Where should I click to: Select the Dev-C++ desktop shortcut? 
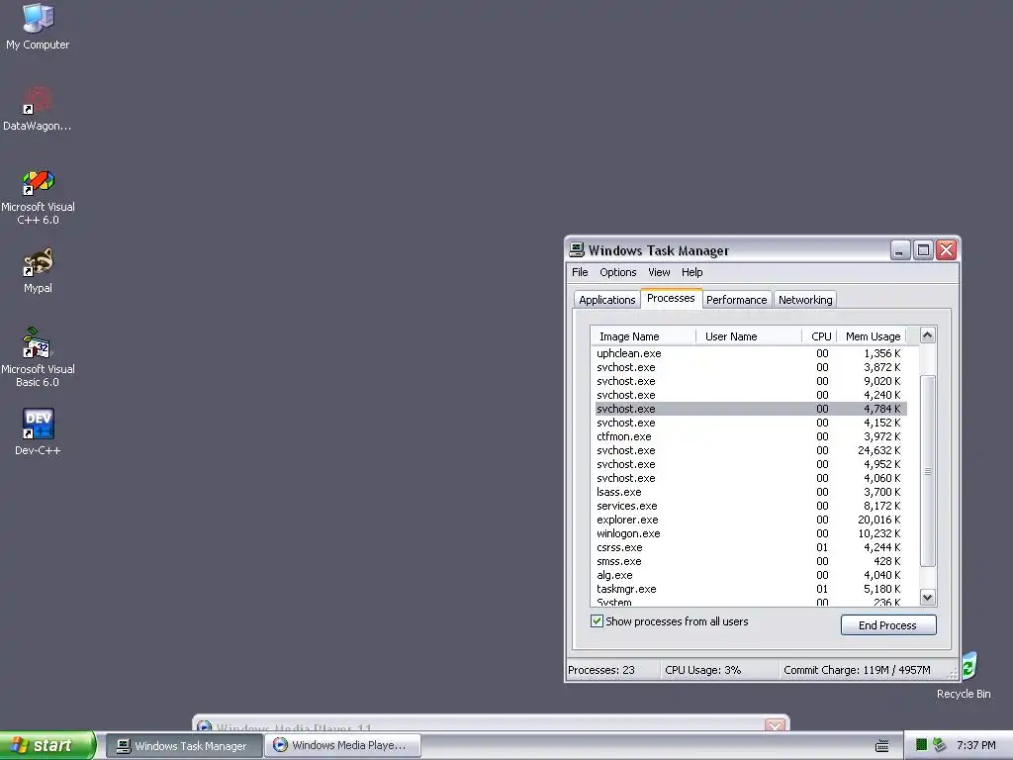click(38, 431)
